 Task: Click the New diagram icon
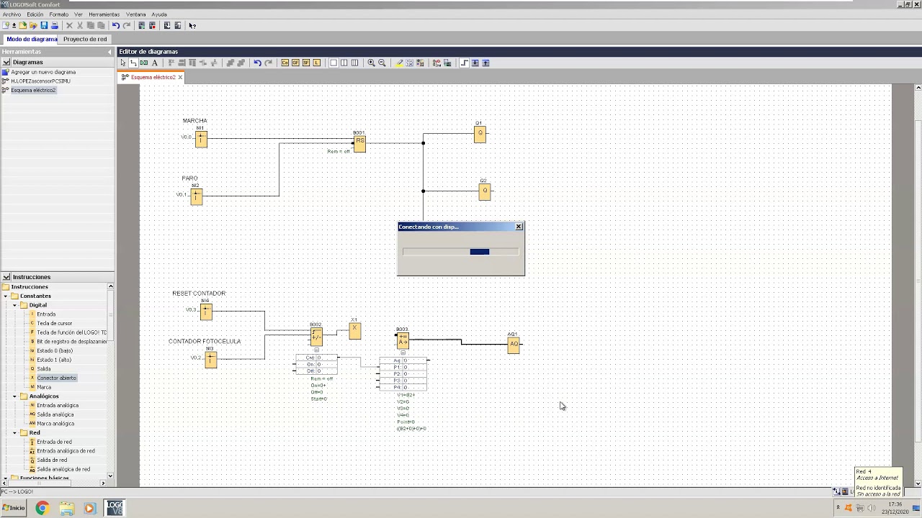[x=6, y=25]
